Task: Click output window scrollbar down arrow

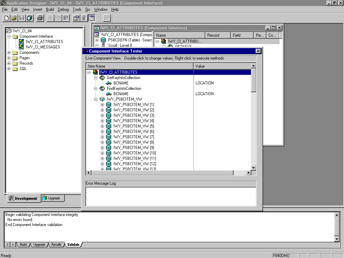Action: click(x=337, y=239)
